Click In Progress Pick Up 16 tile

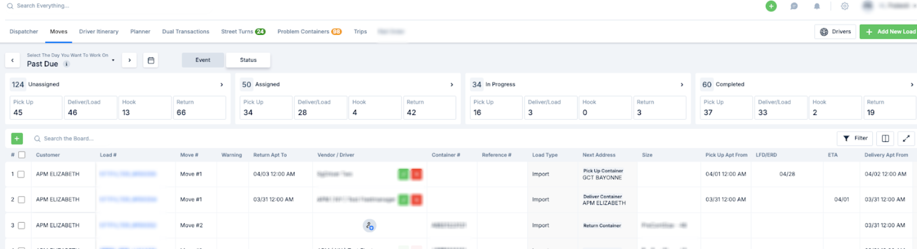(496, 108)
